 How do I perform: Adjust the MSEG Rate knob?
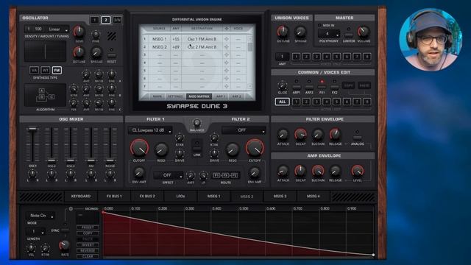[x=64, y=246]
